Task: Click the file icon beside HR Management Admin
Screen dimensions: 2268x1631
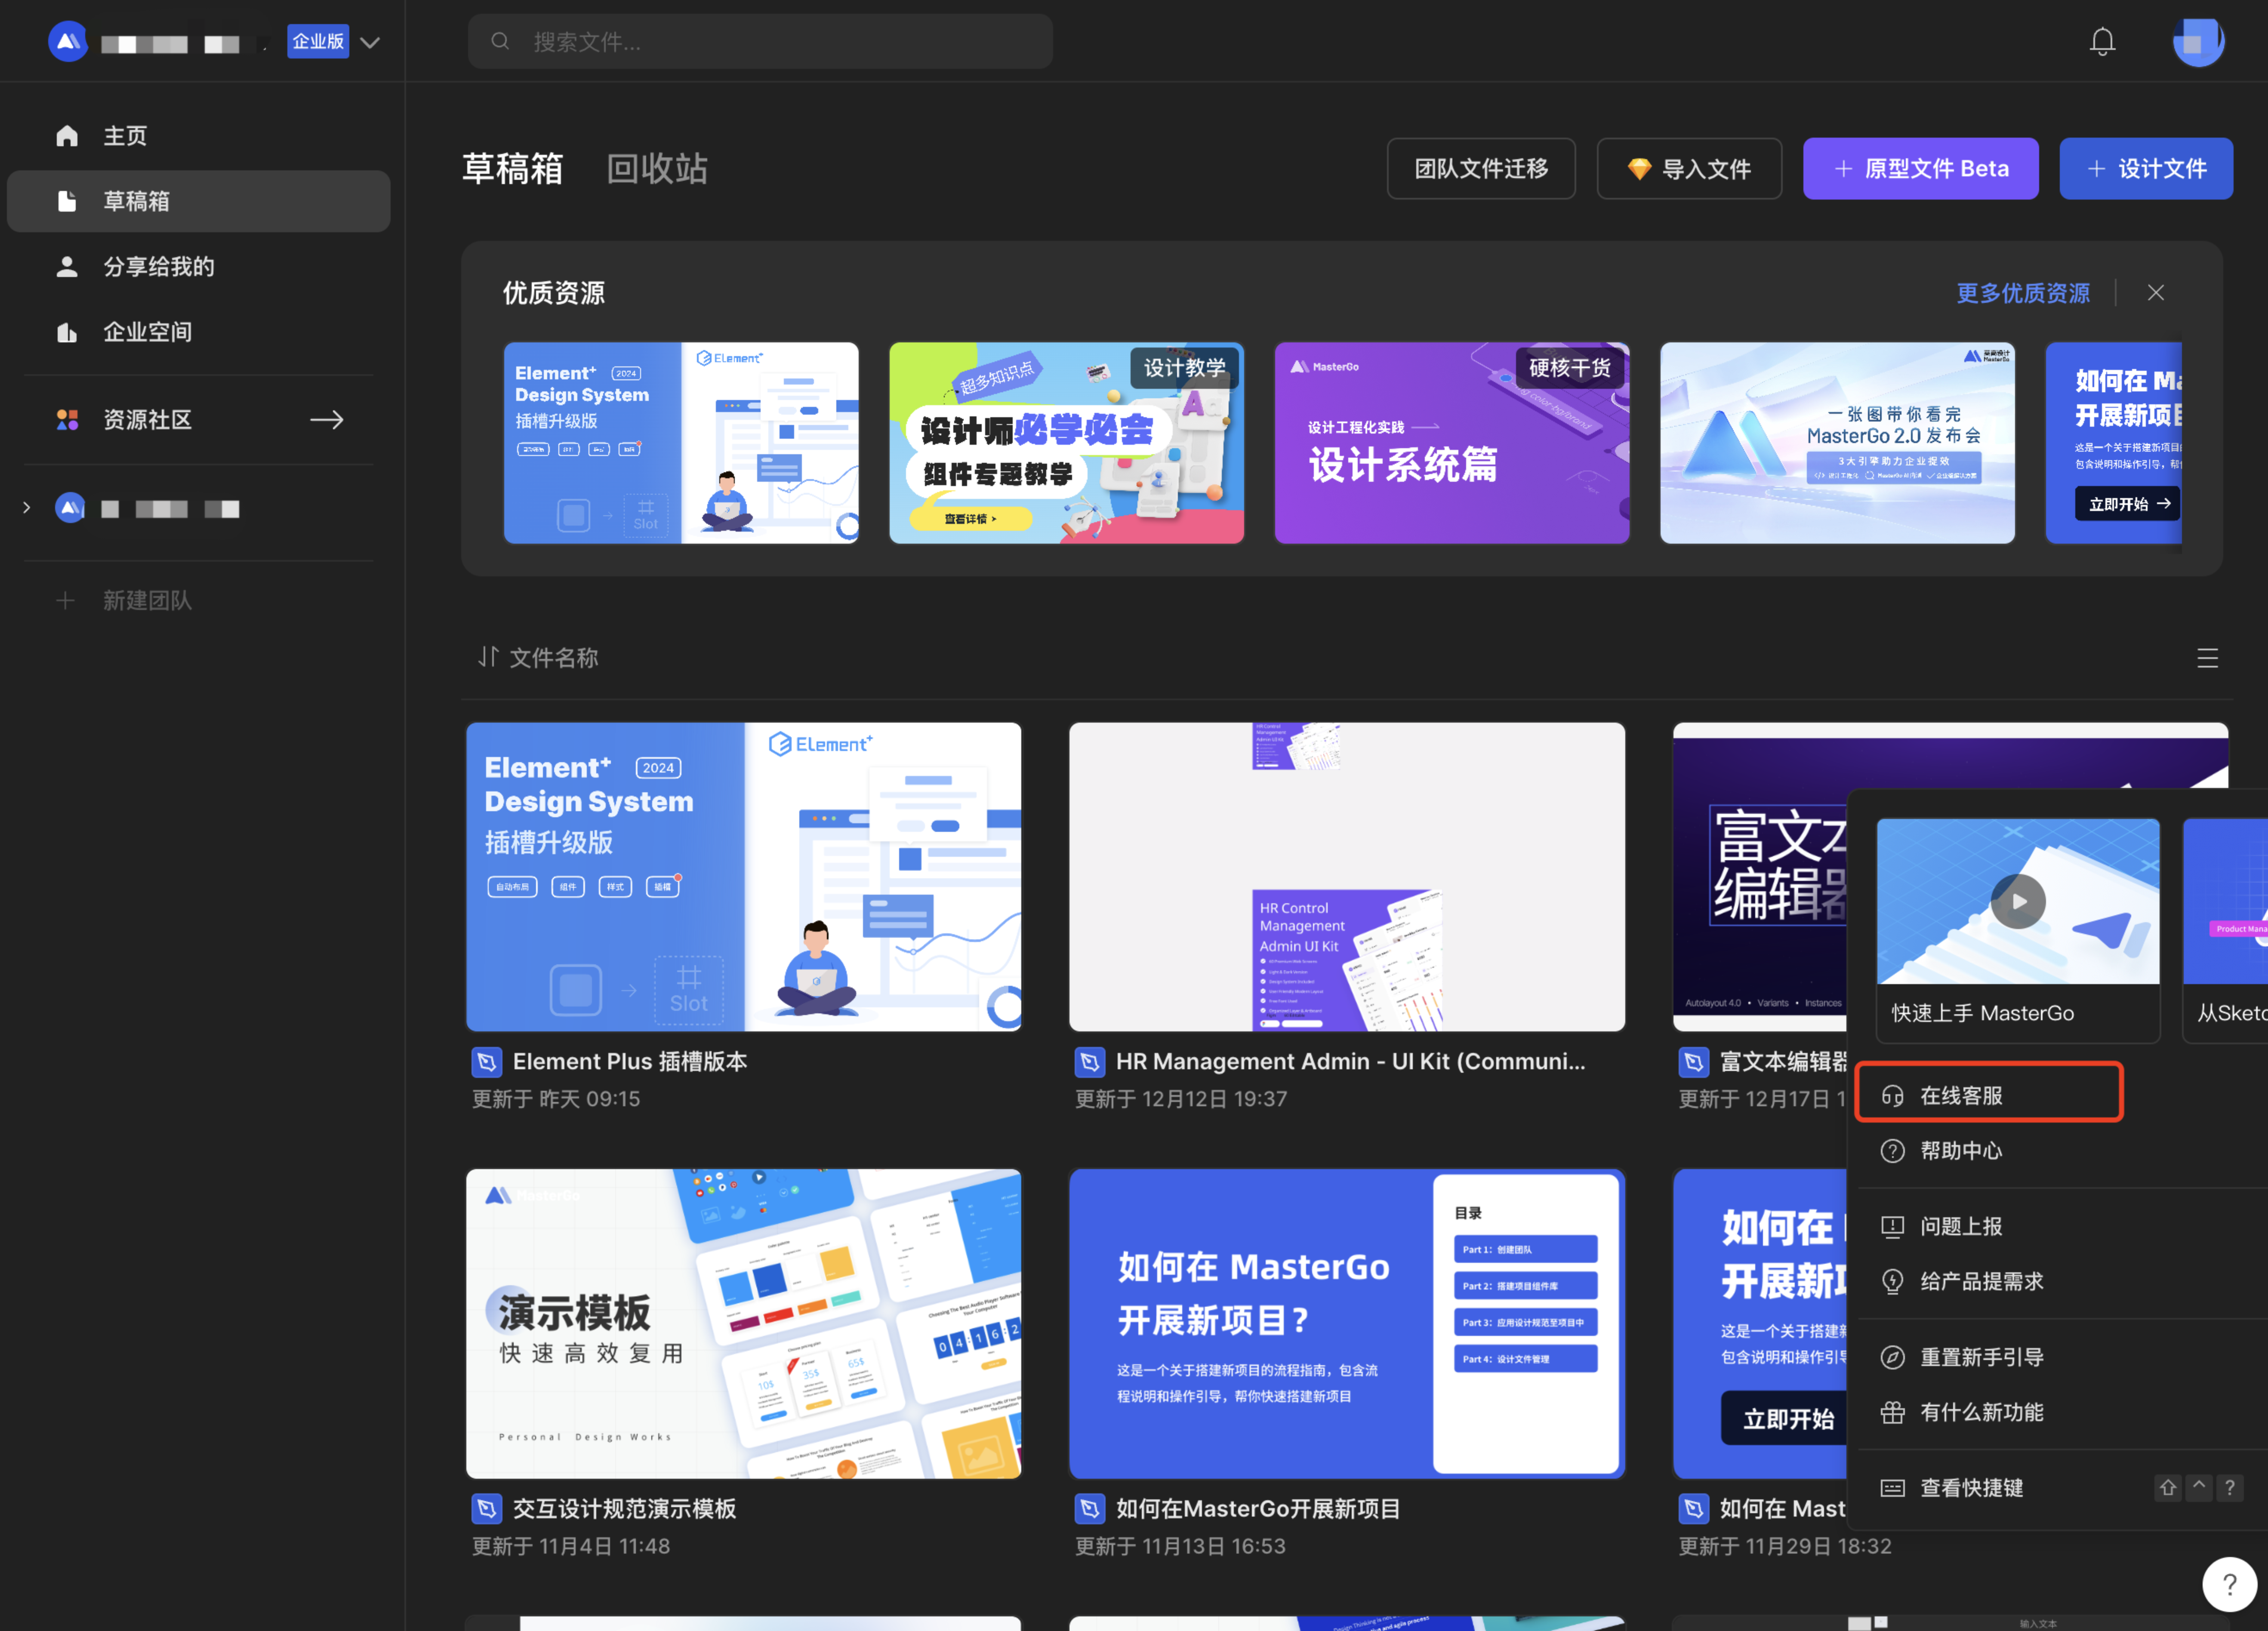Action: tap(1090, 1062)
